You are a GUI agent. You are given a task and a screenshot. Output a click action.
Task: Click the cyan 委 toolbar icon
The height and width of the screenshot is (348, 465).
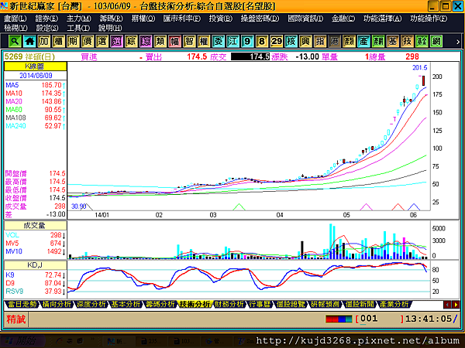(x=219, y=41)
